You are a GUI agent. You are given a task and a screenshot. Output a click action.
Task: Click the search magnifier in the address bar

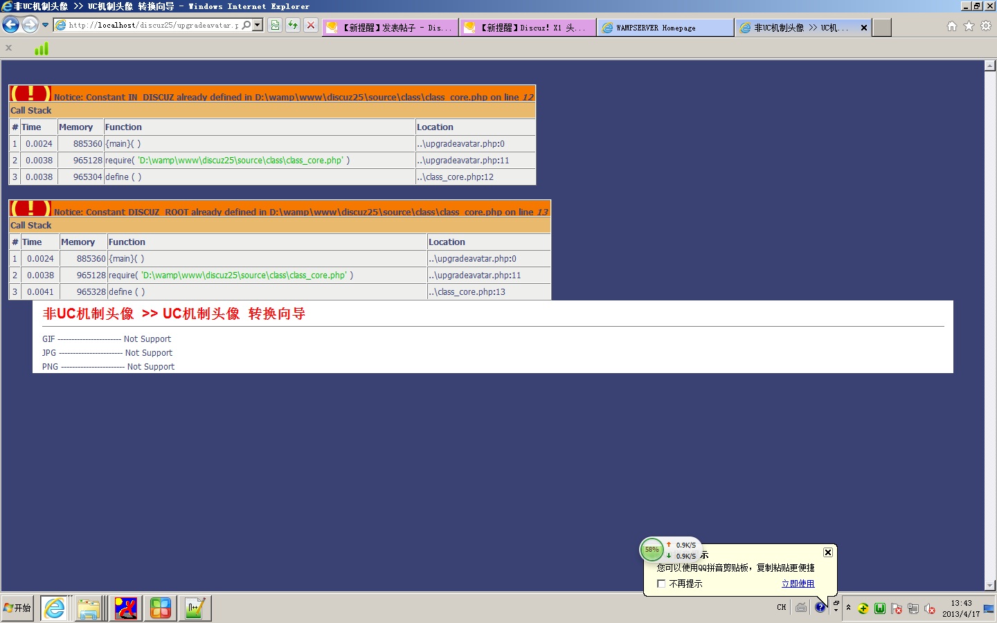pyautogui.click(x=246, y=26)
